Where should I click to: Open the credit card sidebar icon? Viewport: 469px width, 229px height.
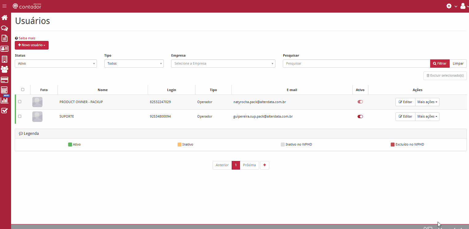[4, 80]
